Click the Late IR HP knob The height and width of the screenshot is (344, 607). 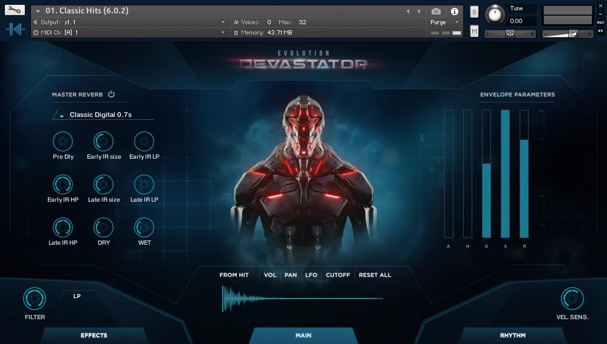(63, 227)
